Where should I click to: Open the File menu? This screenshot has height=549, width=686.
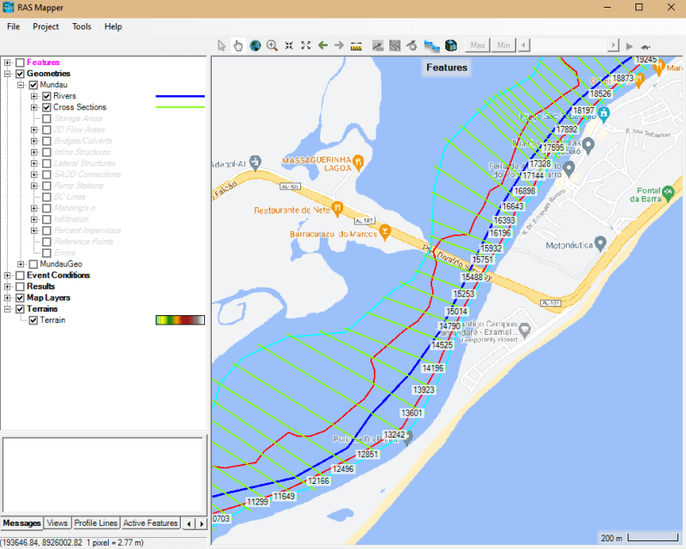(13, 27)
